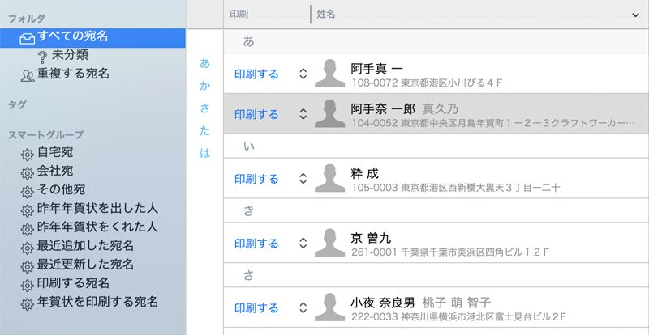Select the name 京 曽九
This screenshot has width=649, height=335.
click(x=371, y=239)
